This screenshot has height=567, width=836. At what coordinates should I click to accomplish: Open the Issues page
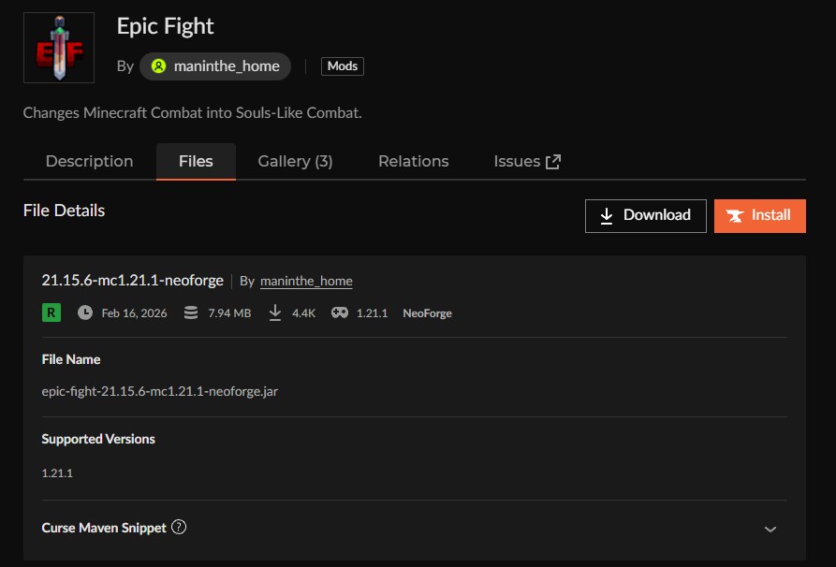(x=516, y=161)
